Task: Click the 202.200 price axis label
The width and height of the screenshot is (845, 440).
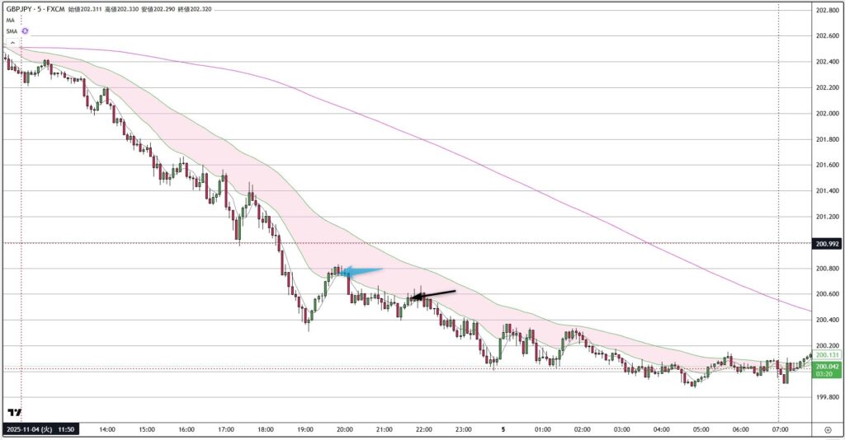Action: [x=827, y=87]
